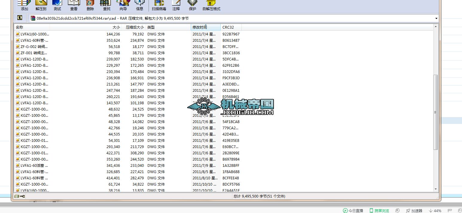This screenshot has height=213, width=462.
Task: Click the 自解压格式 (SFX) toolbar icon
Action: [211, 3]
